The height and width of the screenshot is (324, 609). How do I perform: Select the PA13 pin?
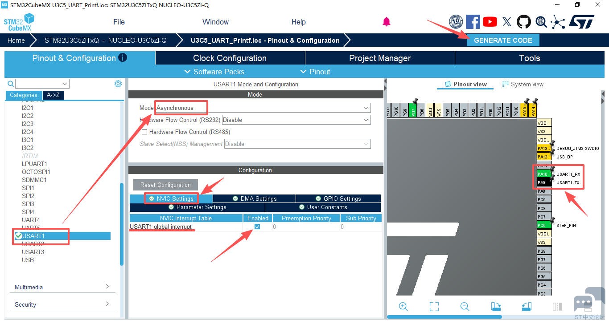point(544,148)
